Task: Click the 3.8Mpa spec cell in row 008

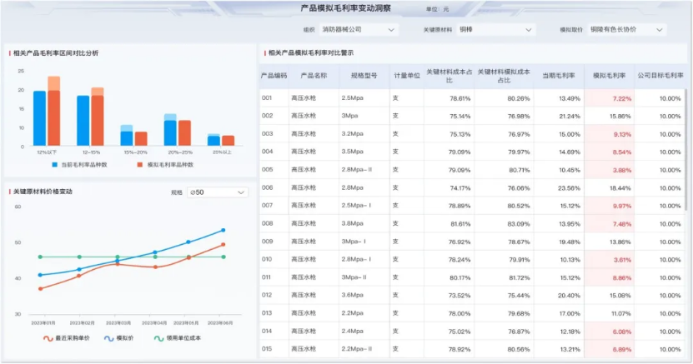Action: click(x=364, y=224)
